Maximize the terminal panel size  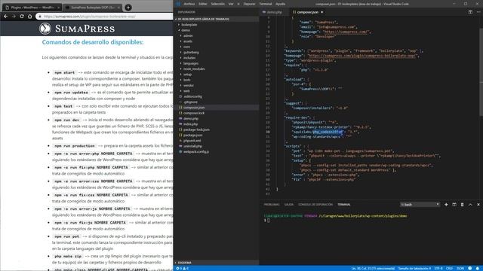tap(470, 204)
